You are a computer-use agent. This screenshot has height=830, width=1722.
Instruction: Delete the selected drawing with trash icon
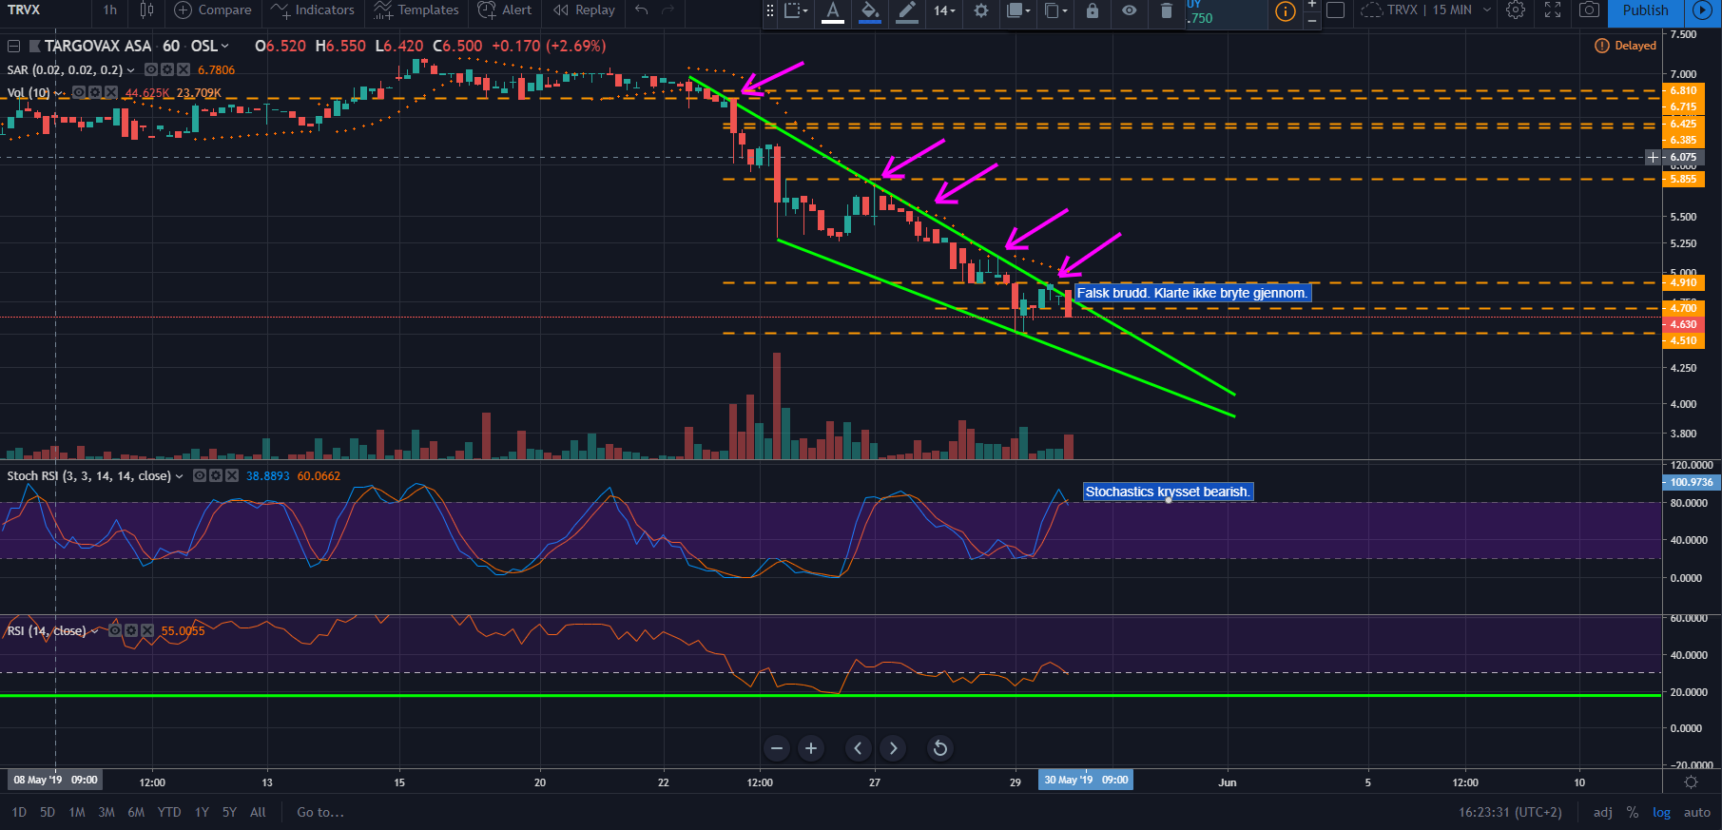[x=1166, y=10]
